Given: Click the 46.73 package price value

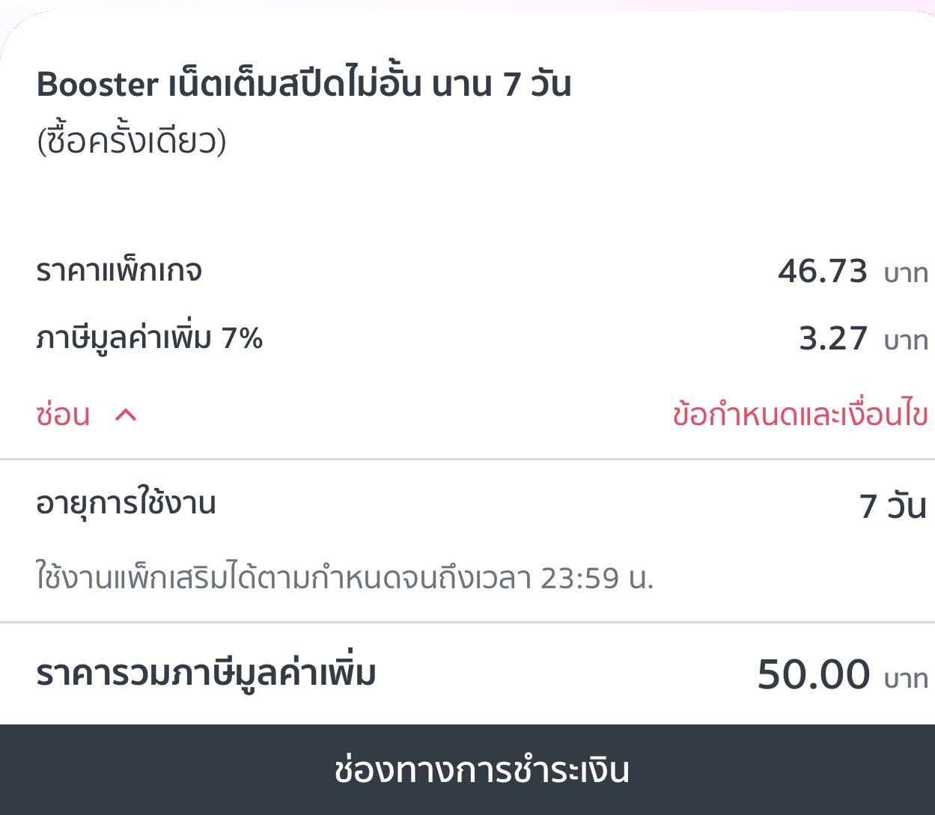Looking at the screenshot, I should (822, 271).
